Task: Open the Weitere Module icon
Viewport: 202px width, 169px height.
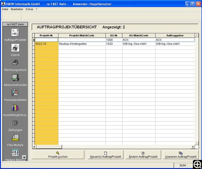Action: (15, 153)
